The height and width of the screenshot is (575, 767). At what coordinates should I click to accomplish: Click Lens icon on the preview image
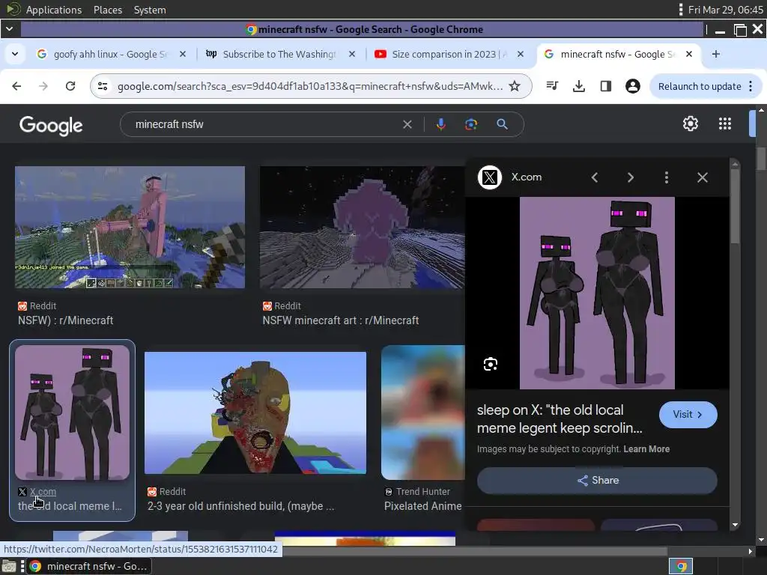490,365
